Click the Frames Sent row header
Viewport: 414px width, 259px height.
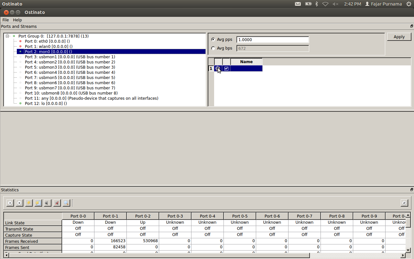click(33, 247)
